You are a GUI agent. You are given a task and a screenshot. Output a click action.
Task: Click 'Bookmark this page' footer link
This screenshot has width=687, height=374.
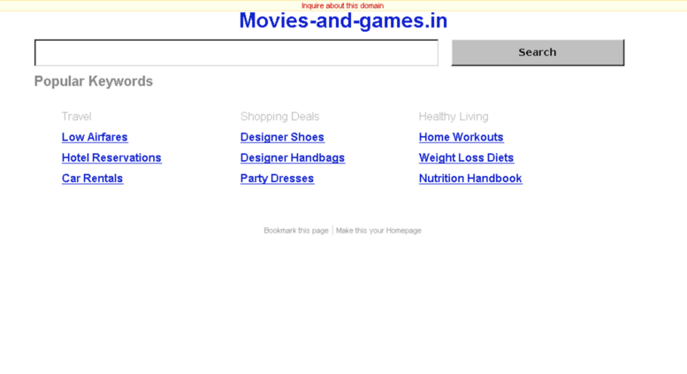pos(295,231)
